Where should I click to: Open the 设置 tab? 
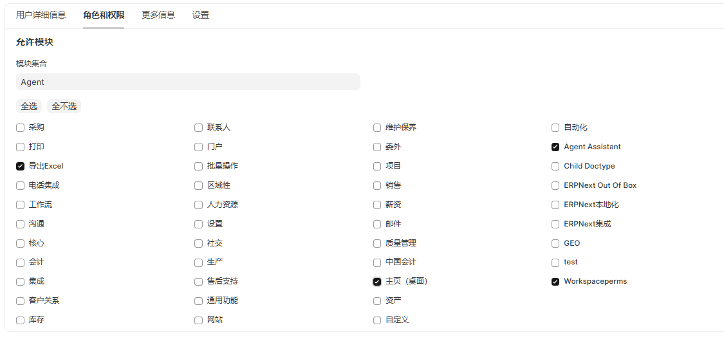pos(201,15)
